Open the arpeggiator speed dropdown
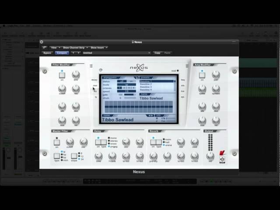Screen dimensions: 280x210 tap(126, 91)
